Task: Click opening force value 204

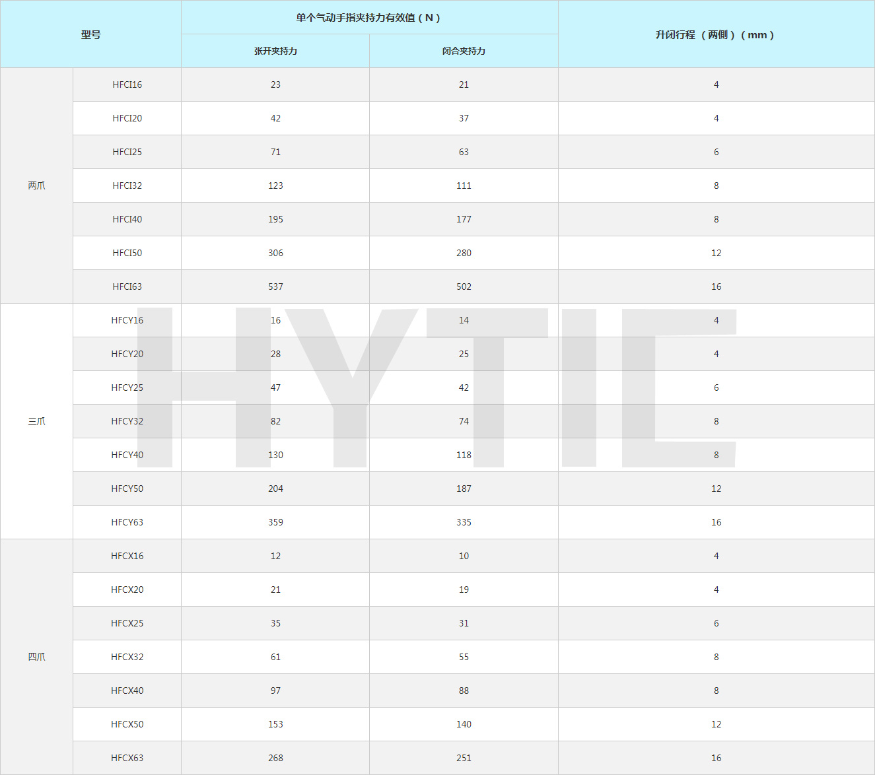Action: (275, 489)
